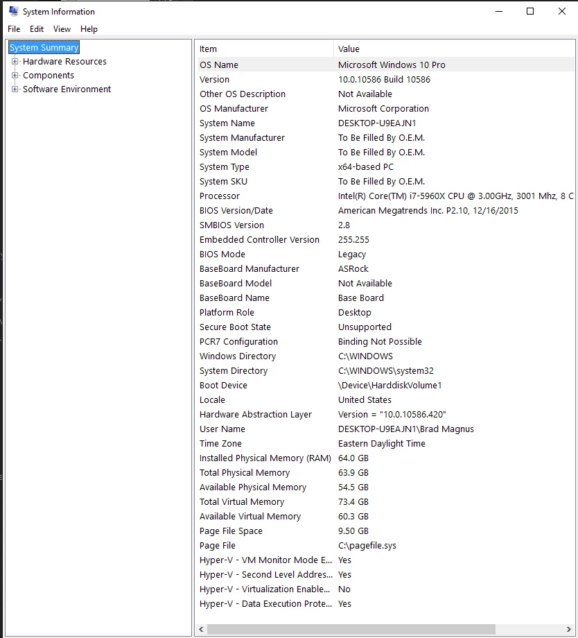Select the BIOS Version/Date row
Viewport: 578px width, 638px height.
(385, 211)
